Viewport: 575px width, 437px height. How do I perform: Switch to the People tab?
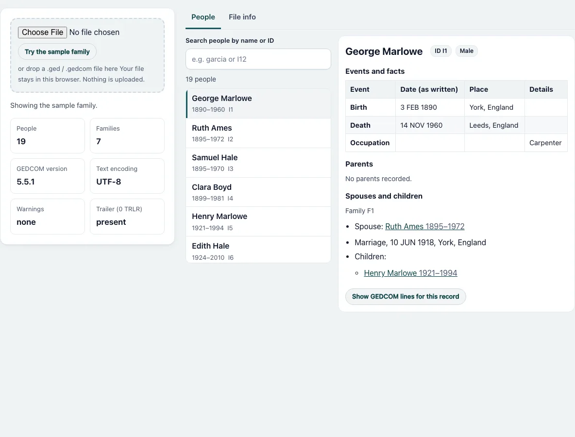[203, 17]
